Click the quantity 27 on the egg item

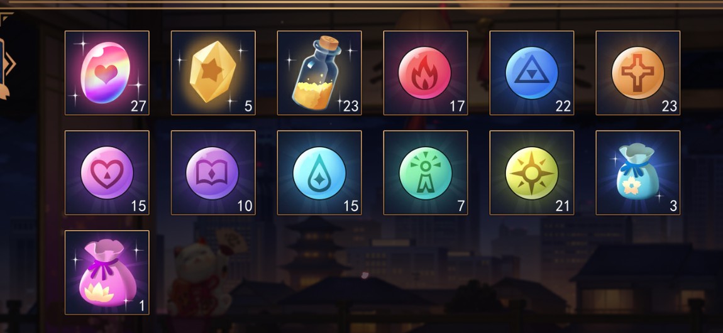click(138, 106)
